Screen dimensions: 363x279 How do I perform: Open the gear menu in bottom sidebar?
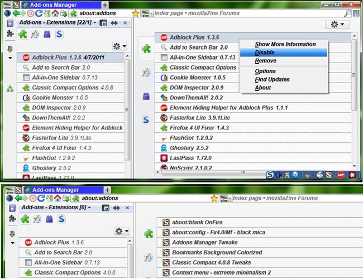(x=122, y=231)
